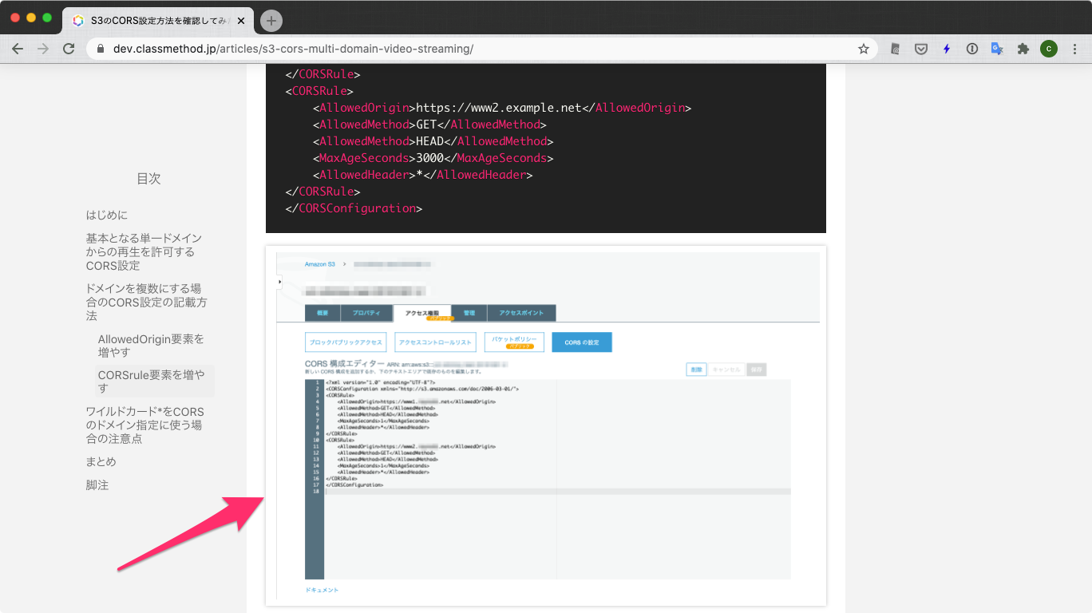The width and height of the screenshot is (1092, 613).
Task: Bookmark this page with the star icon
Action: 863,49
